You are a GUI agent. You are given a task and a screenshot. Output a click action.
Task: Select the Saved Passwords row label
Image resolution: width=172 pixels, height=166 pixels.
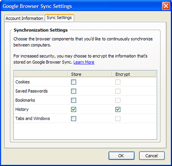click(31, 91)
